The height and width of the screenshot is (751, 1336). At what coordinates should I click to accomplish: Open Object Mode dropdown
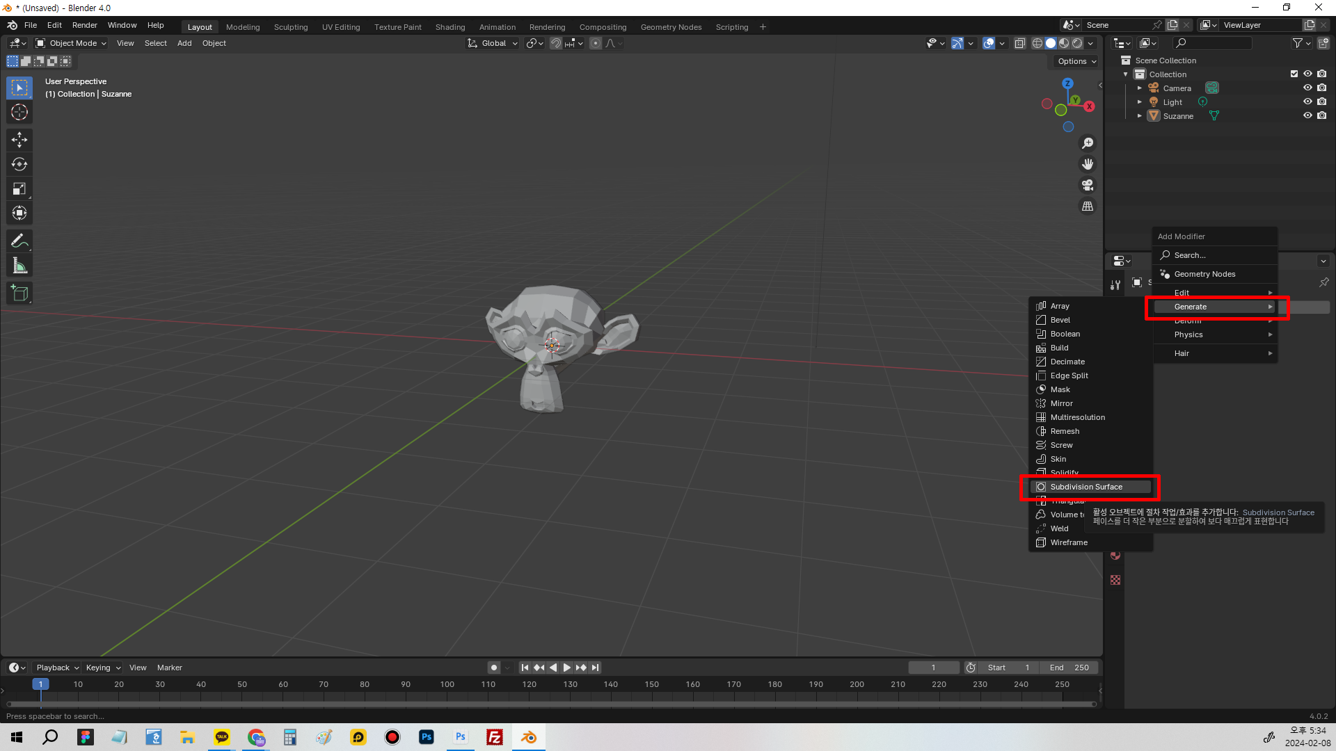(72, 43)
